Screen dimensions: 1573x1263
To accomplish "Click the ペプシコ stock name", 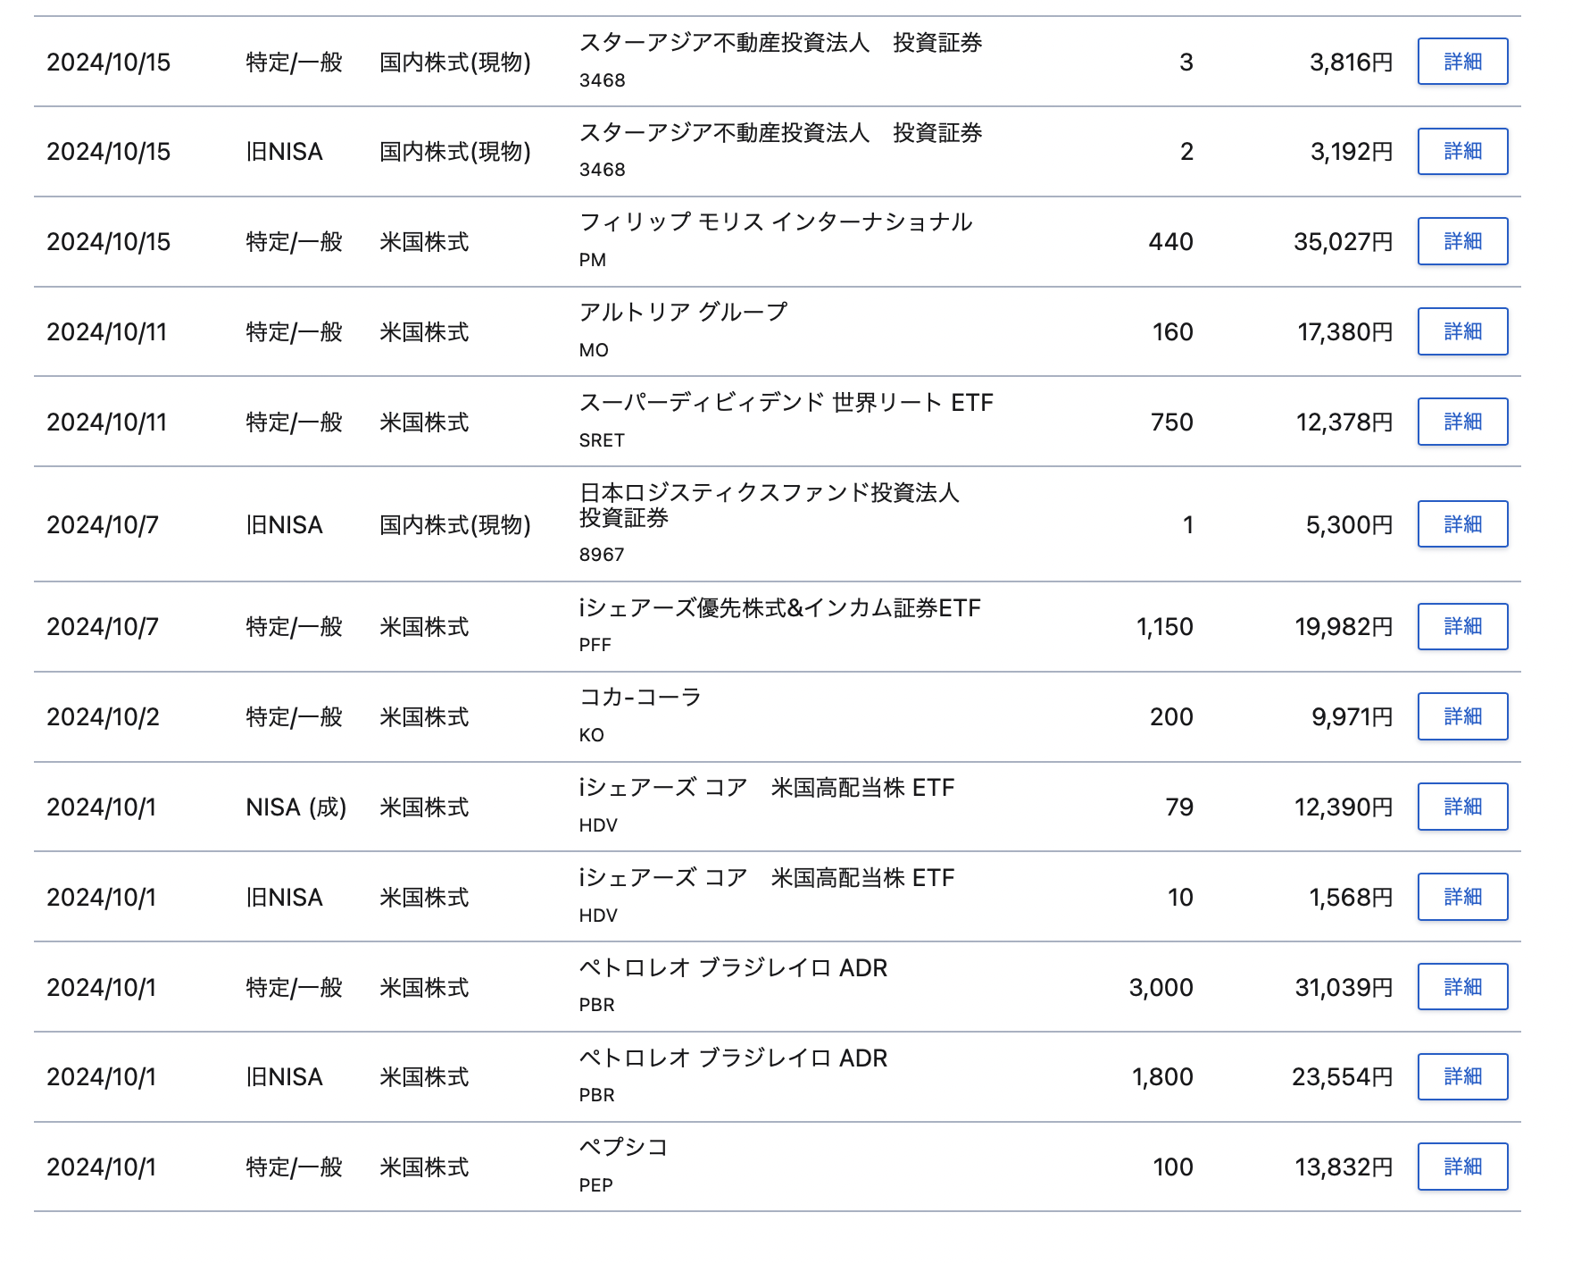I will click(623, 1147).
